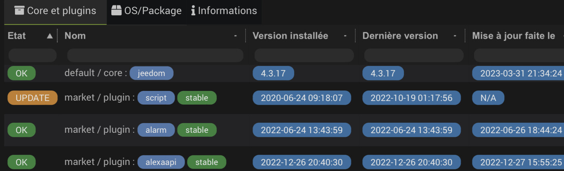Focus the Etat filter field

32,55
